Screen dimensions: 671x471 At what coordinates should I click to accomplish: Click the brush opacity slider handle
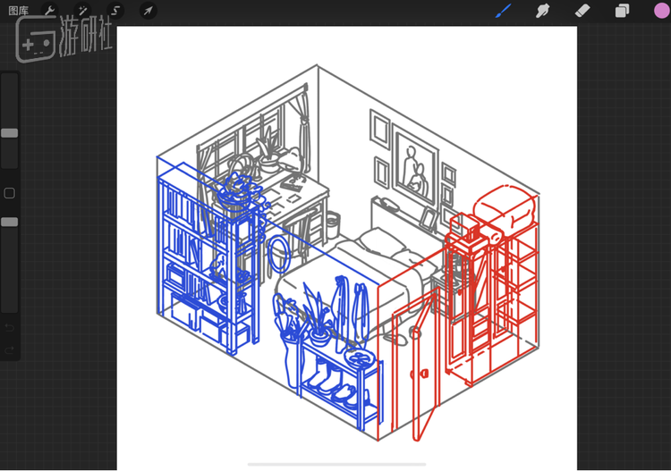pos(9,222)
